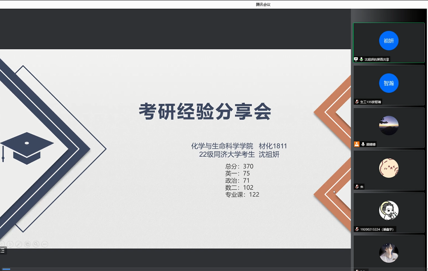Click the sunset landscape avatar of 顾姗姗
Image resolution: width=428 pixels, height=271 pixels.
pyautogui.click(x=389, y=126)
